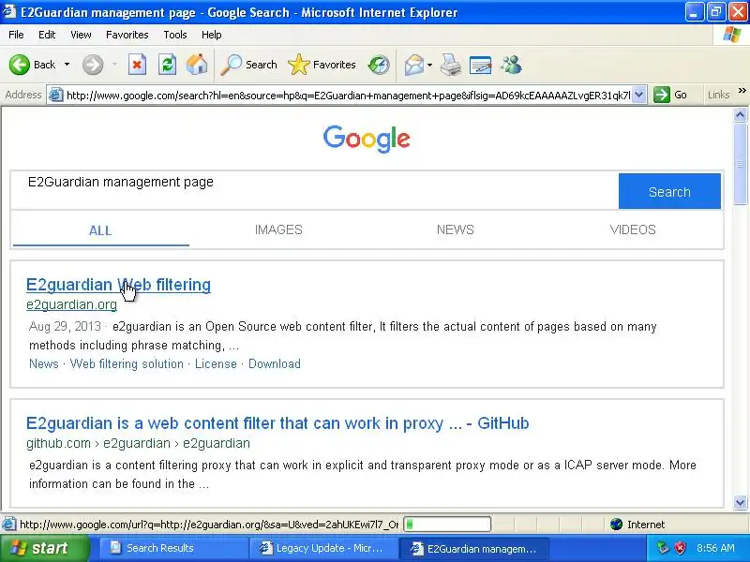Stop page loading with red X icon
The width and height of the screenshot is (750, 562).
point(137,65)
